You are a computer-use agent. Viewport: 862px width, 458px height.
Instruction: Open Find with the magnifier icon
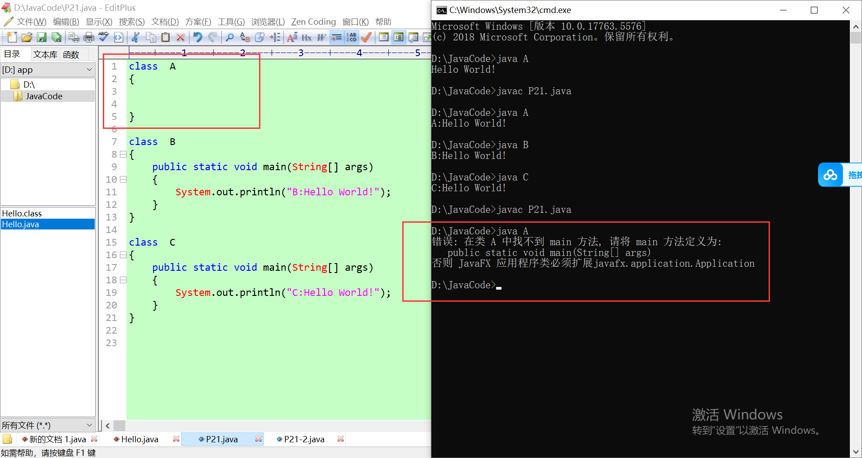tap(230, 37)
